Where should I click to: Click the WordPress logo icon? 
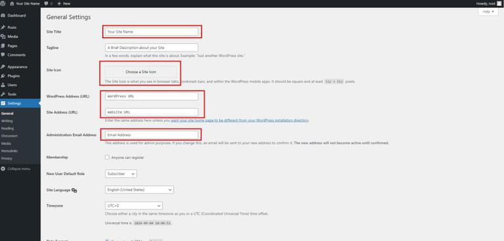point(3,3)
